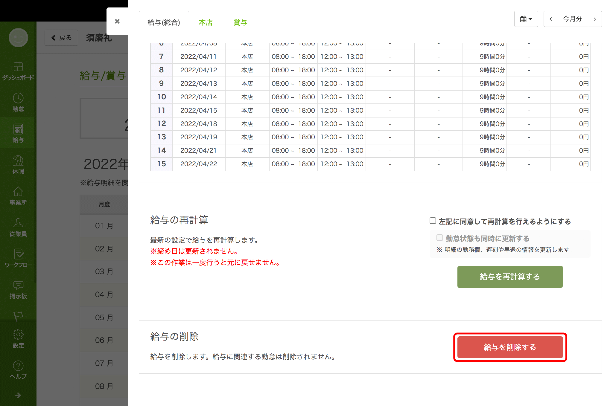Select the 05 月 row in background list
613x406 pixels.
point(104,318)
